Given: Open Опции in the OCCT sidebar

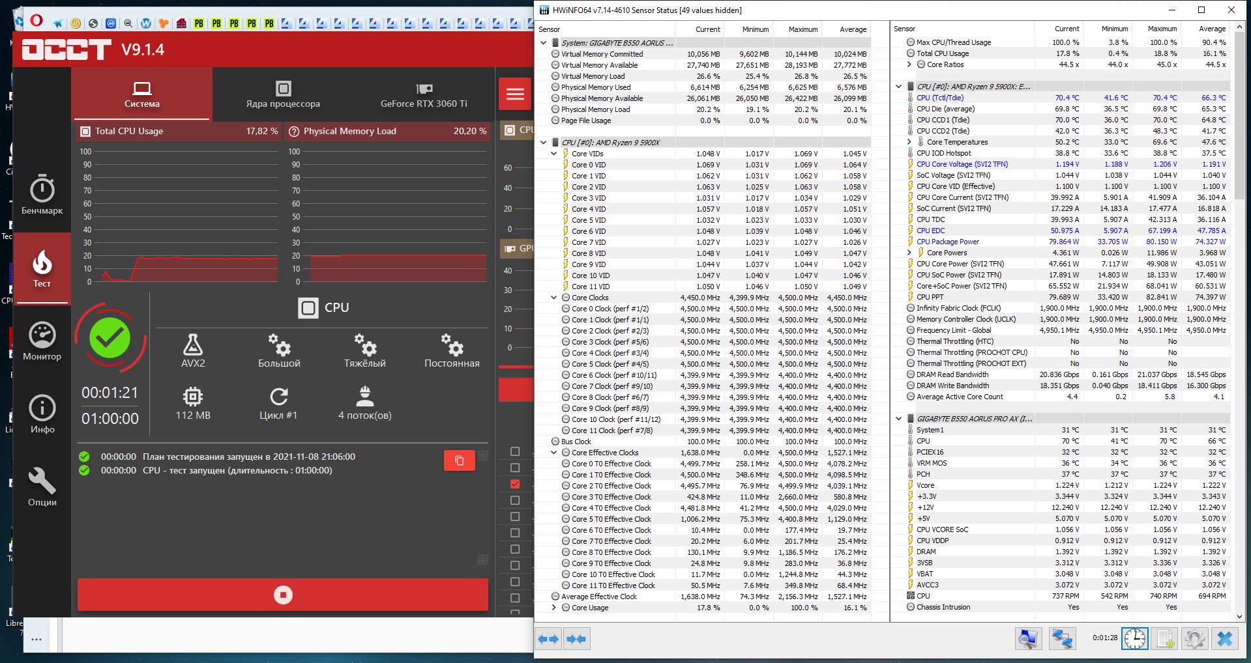Looking at the screenshot, I should 42,487.
